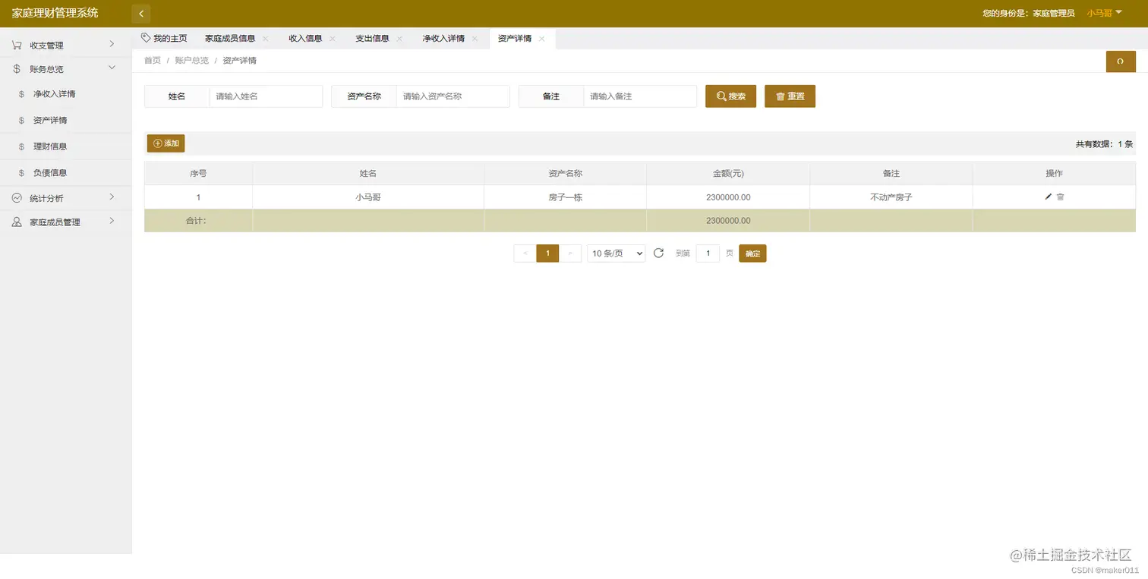Click the 请输入姓名 input field

click(266, 96)
